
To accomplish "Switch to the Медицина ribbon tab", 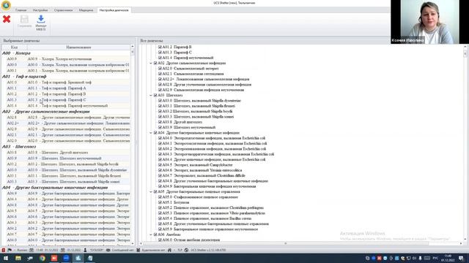I will pos(86,10).
